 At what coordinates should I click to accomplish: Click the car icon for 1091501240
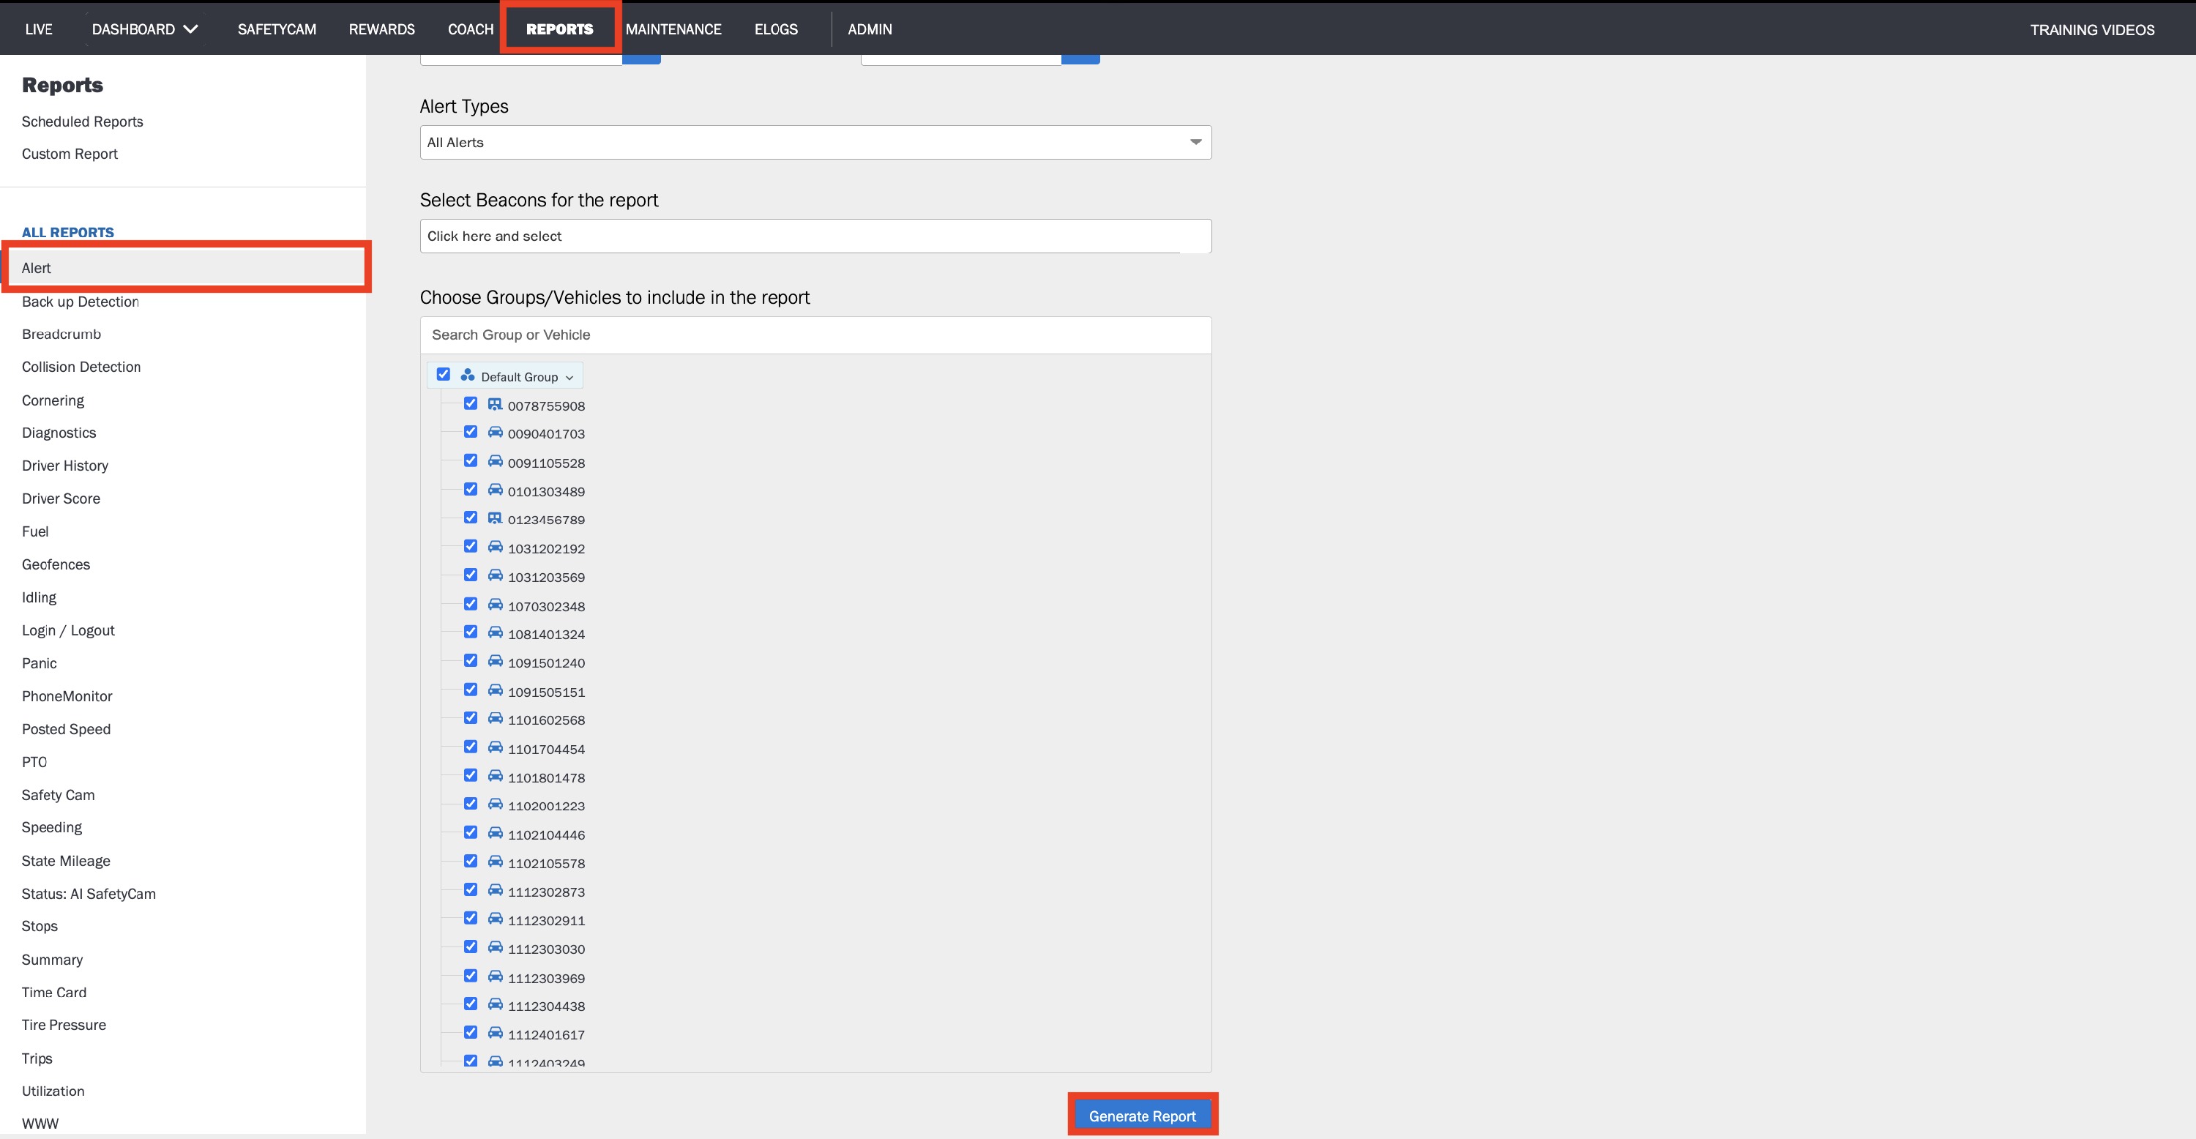[494, 661]
